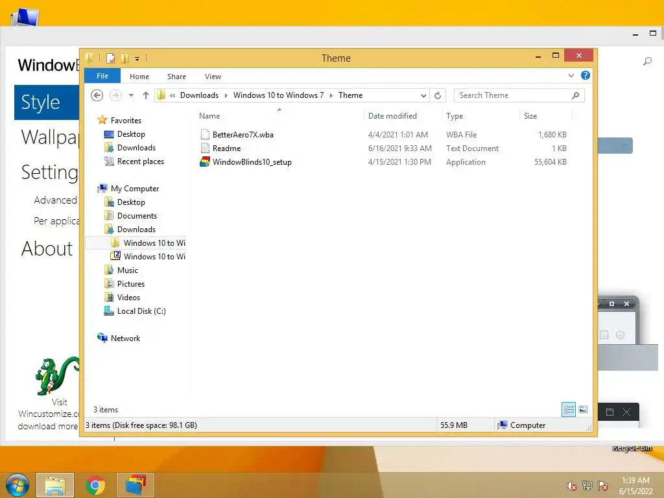Click My Computer in navigation pane

coord(135,189)
